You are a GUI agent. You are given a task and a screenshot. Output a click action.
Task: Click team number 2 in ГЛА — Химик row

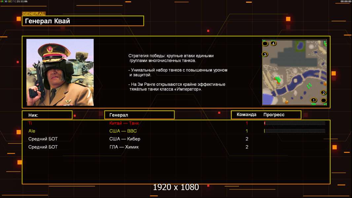247,147
